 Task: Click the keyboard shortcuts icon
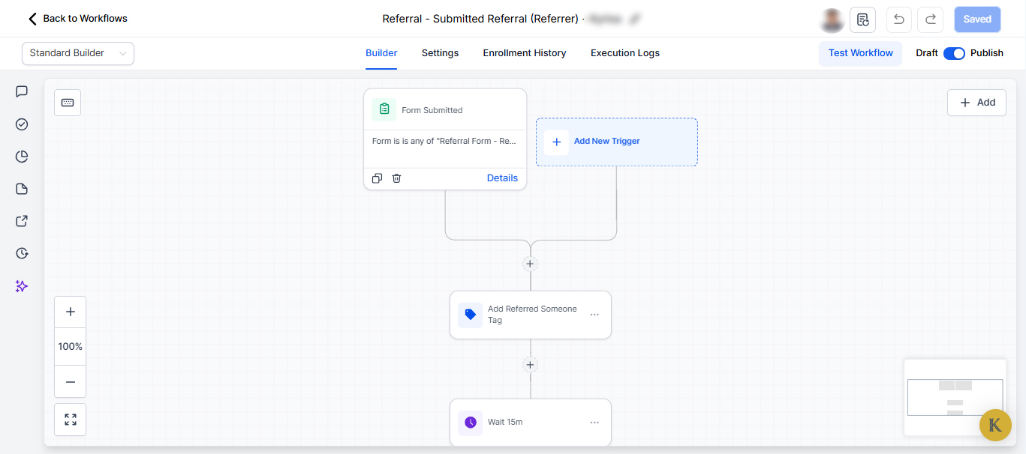(68, 103)
